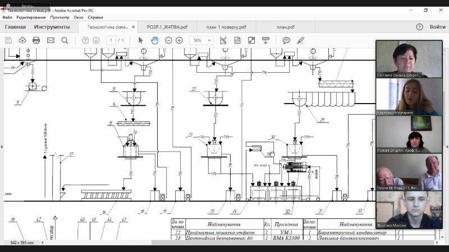This screenshot has height=252, width=449.
Task: Switch to план.pdf tab
Action: tap(286, 27)
